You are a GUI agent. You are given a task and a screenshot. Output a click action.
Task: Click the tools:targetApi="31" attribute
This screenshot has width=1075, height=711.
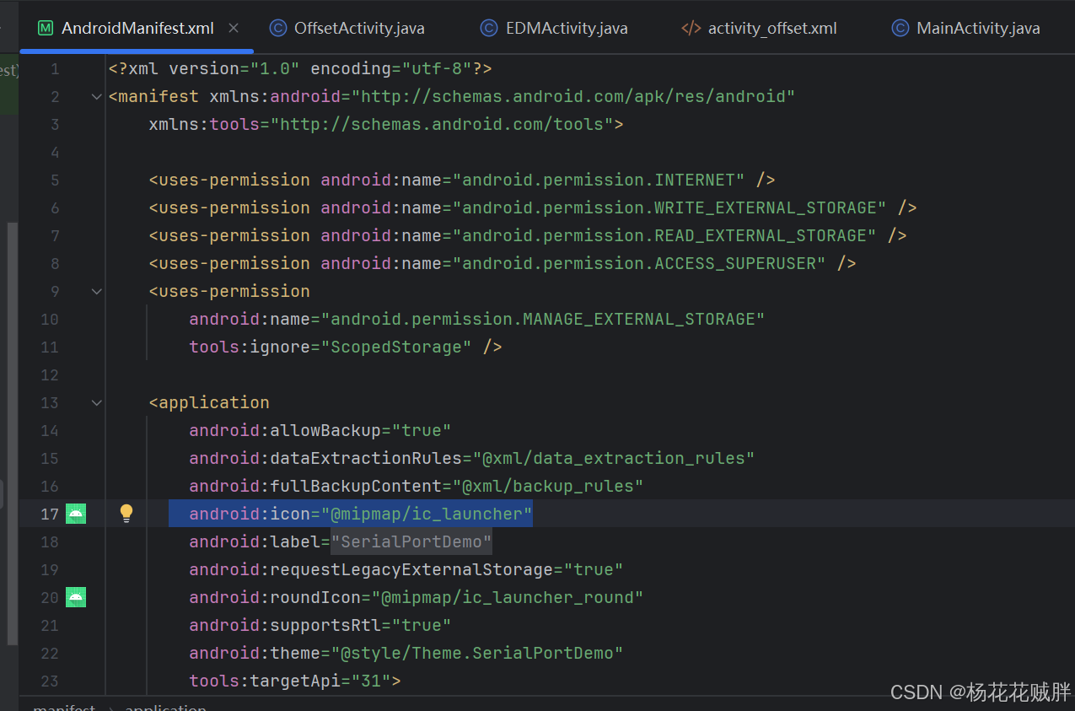tap(290, 681)
